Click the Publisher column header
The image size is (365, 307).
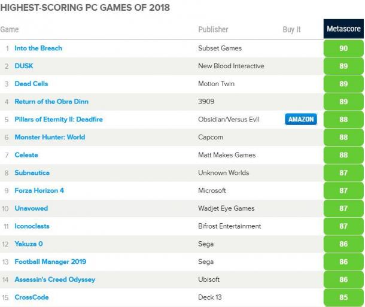click(x=213, y=29)
